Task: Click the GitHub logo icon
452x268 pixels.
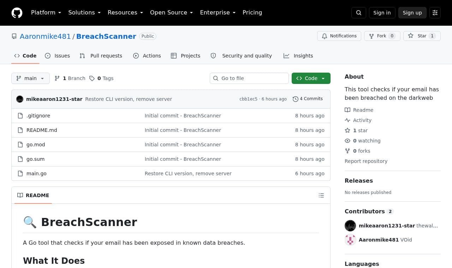Action: (17, 13)
